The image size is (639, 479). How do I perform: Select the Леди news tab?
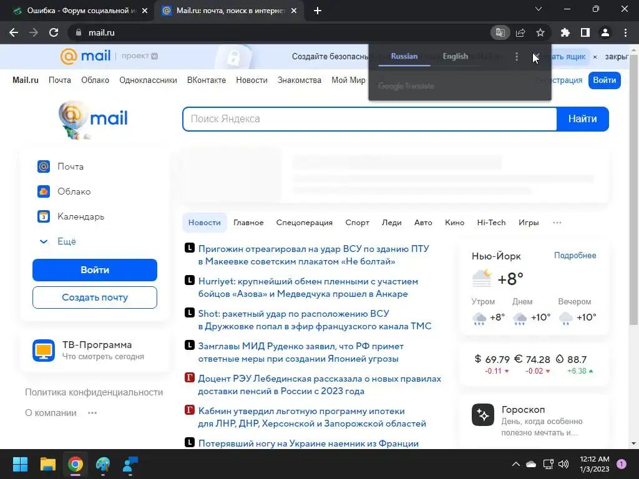coord(391,223)
